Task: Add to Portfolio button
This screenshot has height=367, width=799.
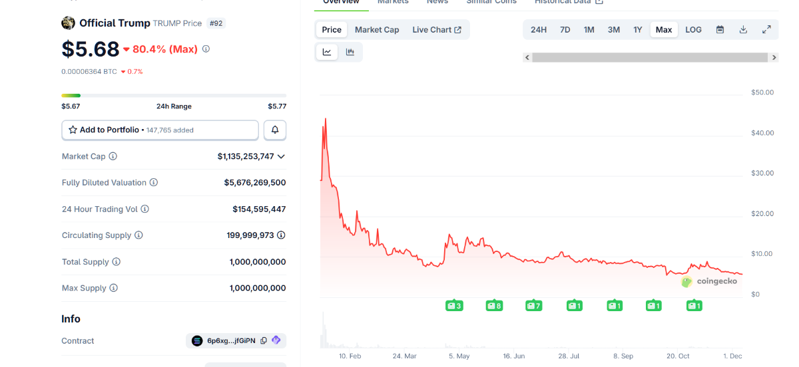Action: (x=160, y=130)
